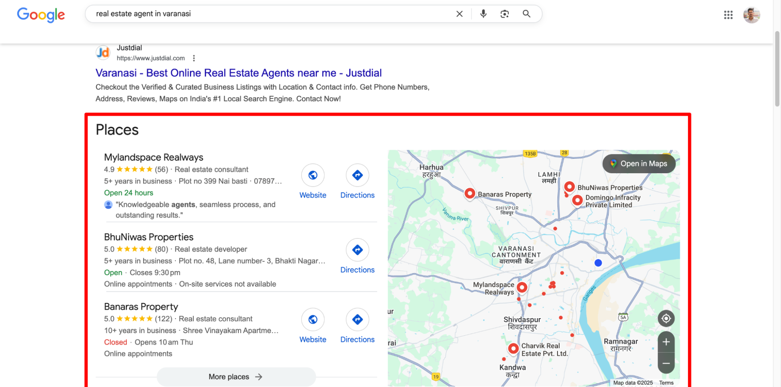Open the Justdial real estate agents link

point(238,73)
